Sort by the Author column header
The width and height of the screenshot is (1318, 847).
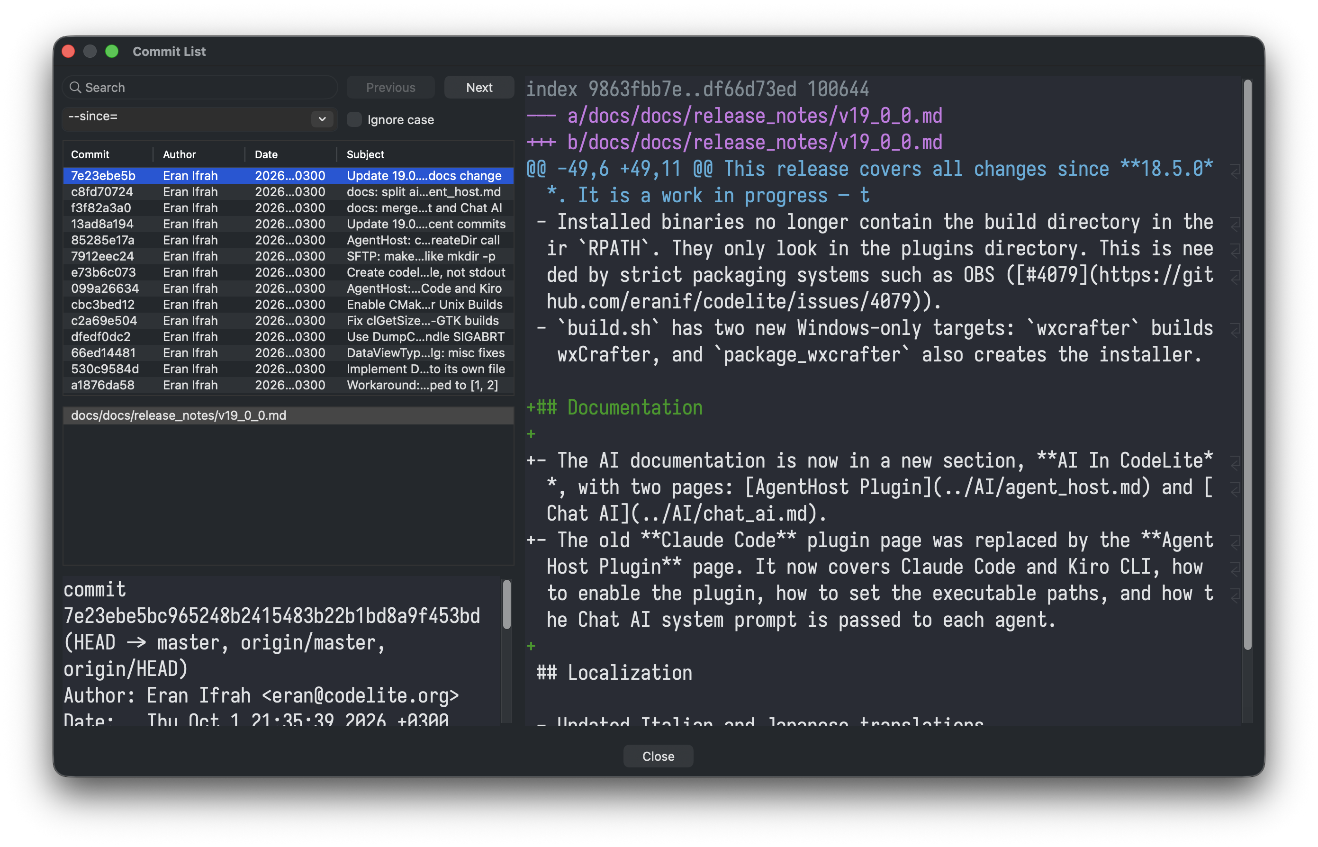point(199,154)
